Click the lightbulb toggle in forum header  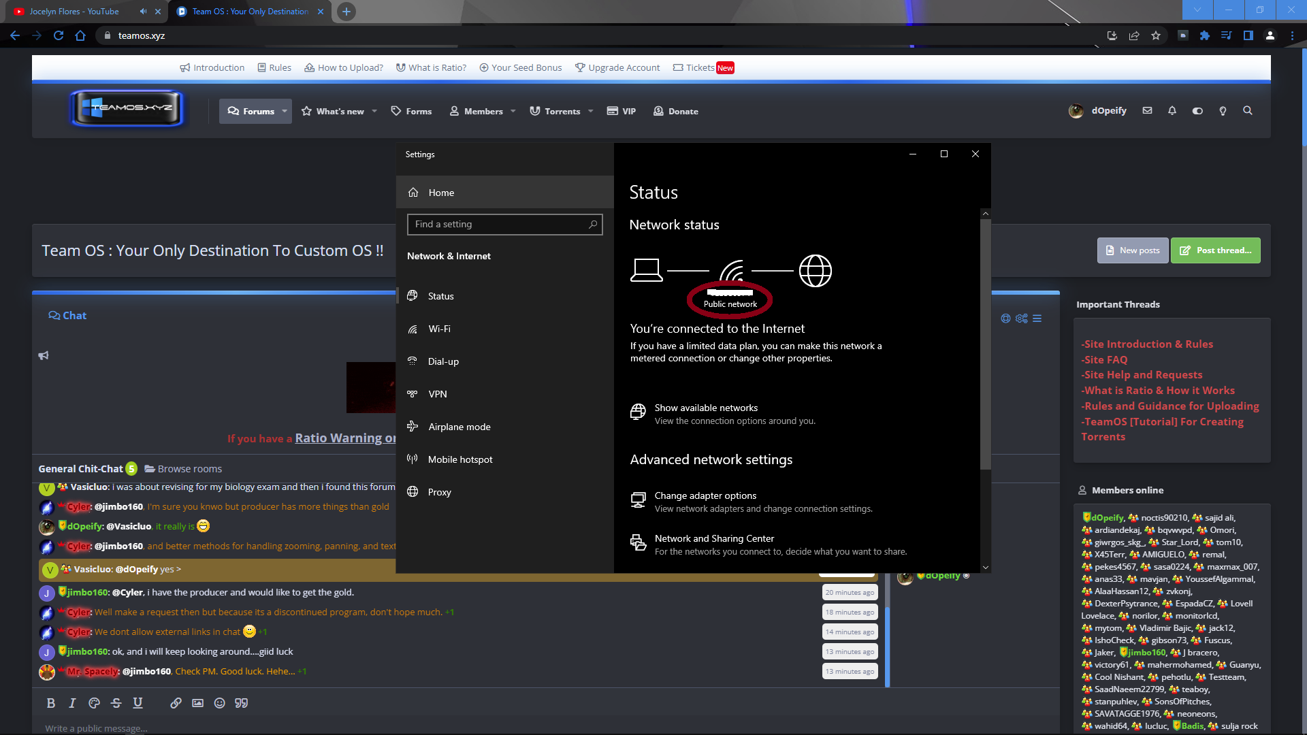coord(1223,111)
